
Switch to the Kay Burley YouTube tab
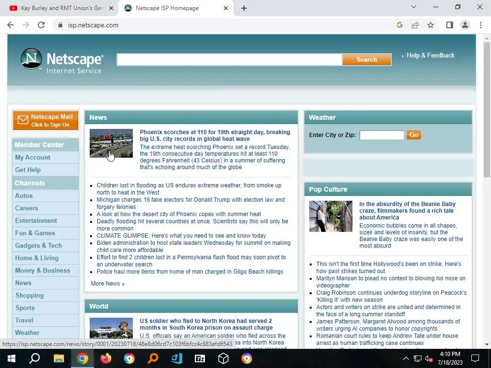click(x=59, y=8)
